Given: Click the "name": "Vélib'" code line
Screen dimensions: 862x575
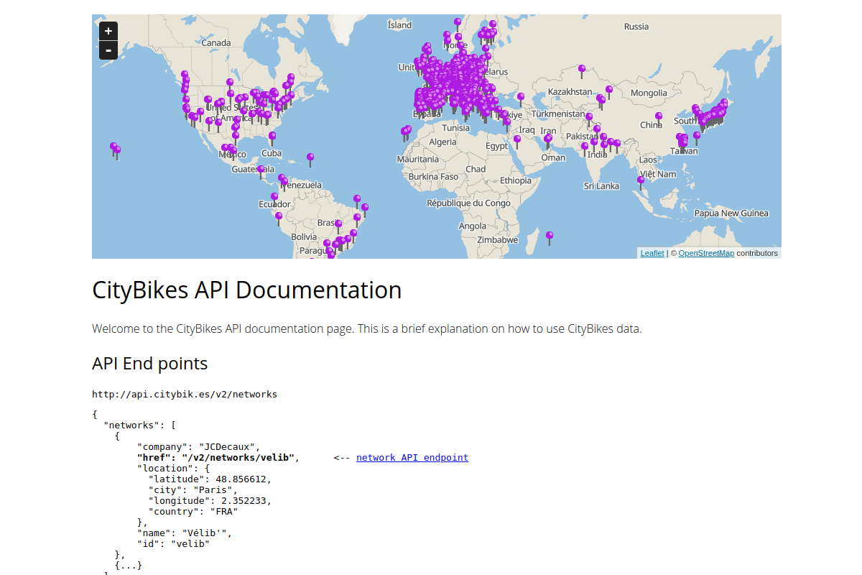Looking at the screenshot, I should click(x=185, y=533).
